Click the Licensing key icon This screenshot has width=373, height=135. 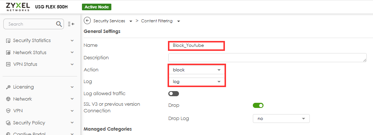click(8, 87)
